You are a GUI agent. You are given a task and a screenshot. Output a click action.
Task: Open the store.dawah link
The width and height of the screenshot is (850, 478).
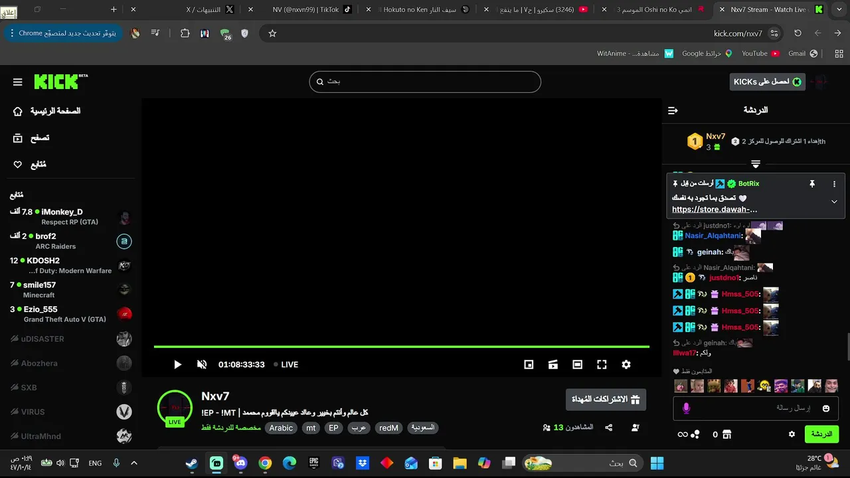[715, 209]
